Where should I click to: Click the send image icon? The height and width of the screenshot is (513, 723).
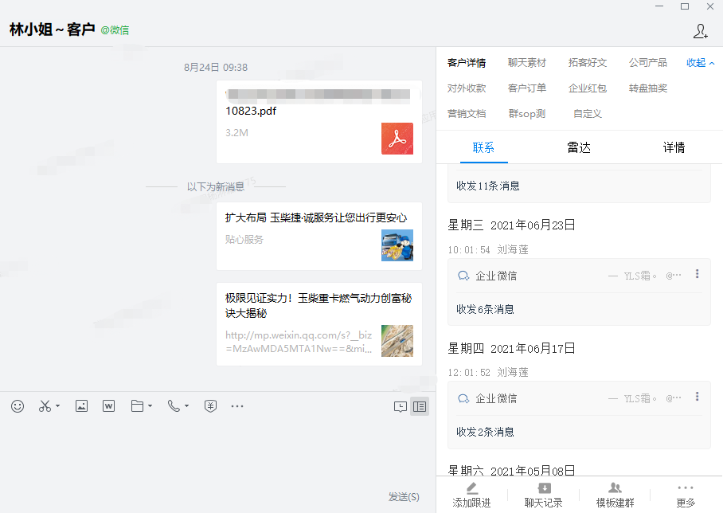pyautogui.click(x=81, y=406)
